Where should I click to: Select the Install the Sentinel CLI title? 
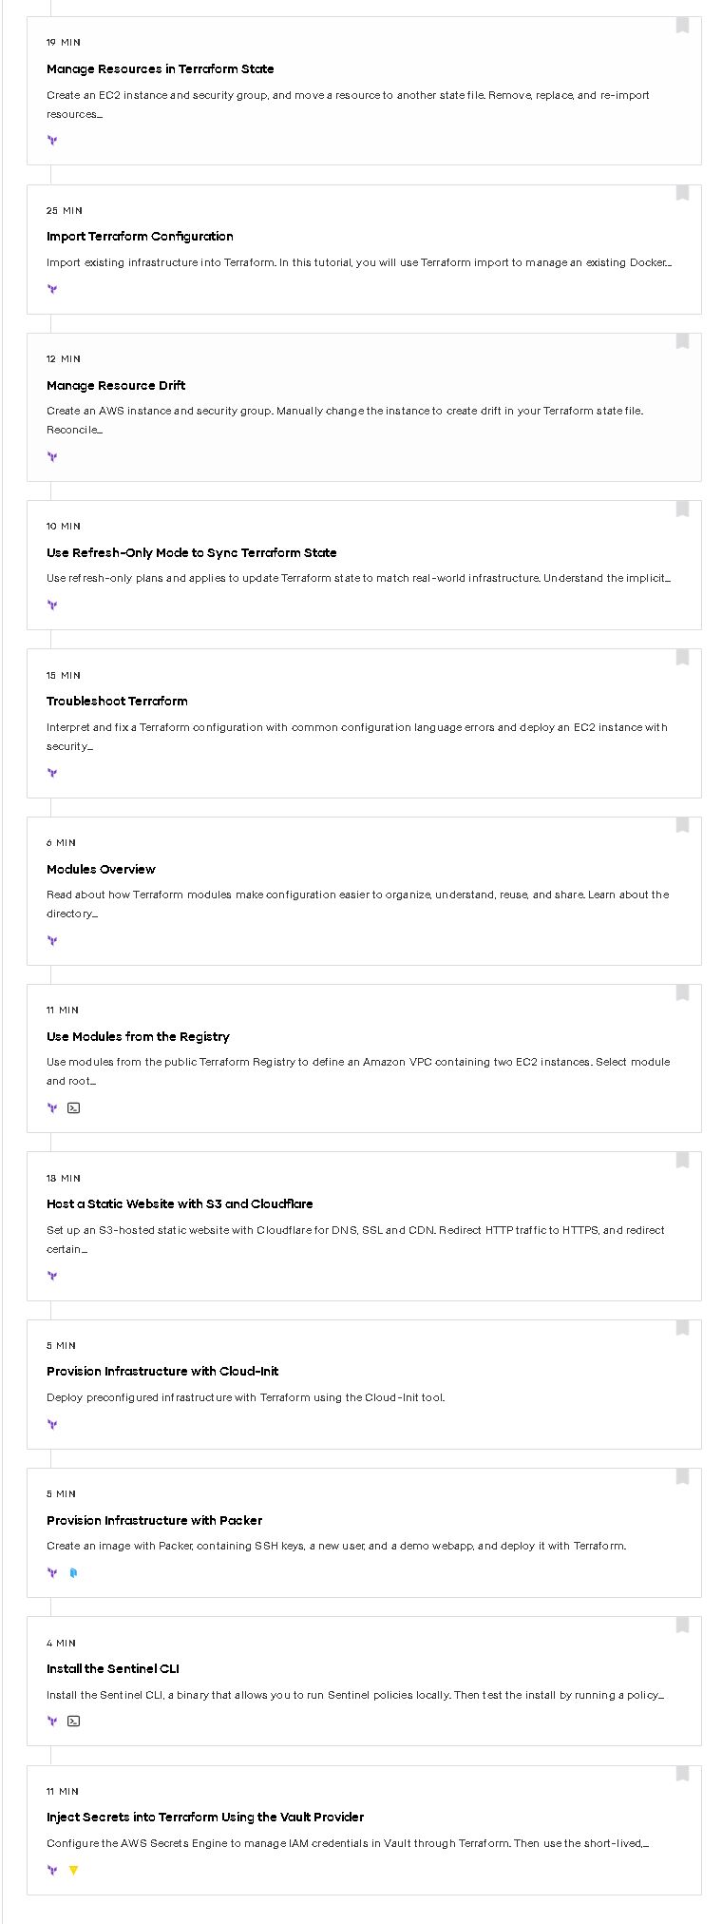click(113, 1669)
